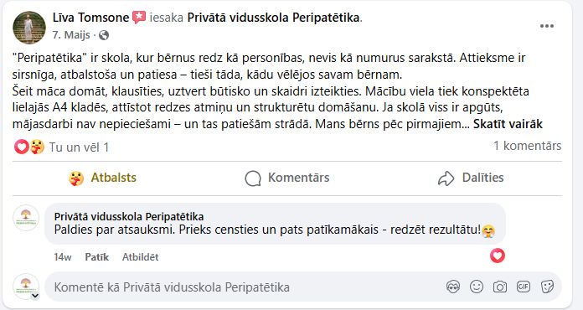Viewport: 583px width, 310px height.
Task: Attach a photo using the camera icon
Action: 500,287
